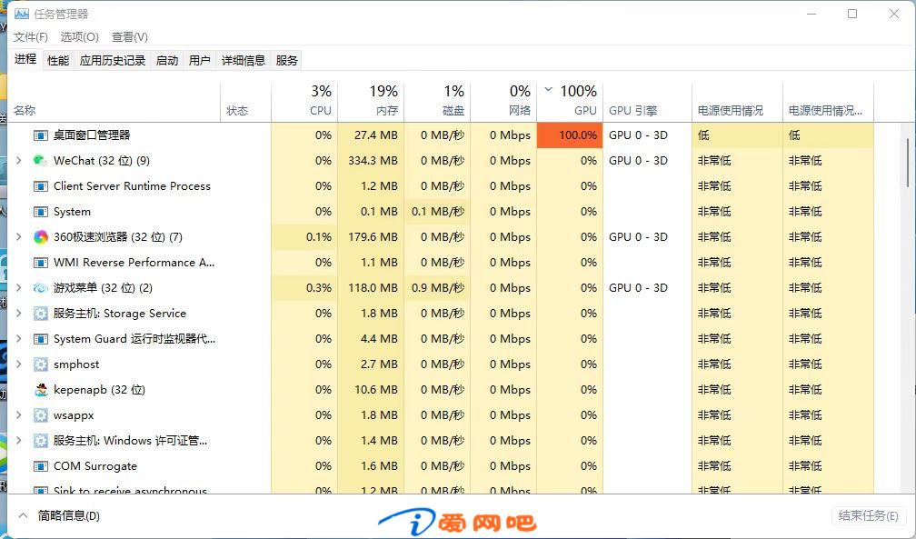The width and height of the screenshot is (916, 539).
Task: Select the COM Surrogate row name
Action: coord(95,466)
